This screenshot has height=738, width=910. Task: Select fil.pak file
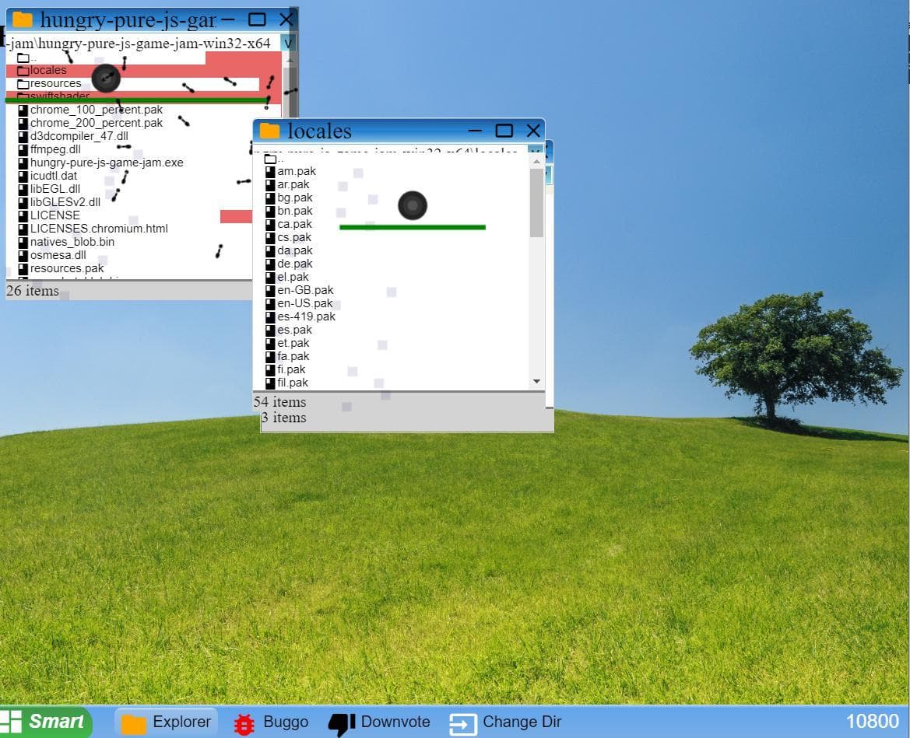pyautogui.click(x=286, y=383)
